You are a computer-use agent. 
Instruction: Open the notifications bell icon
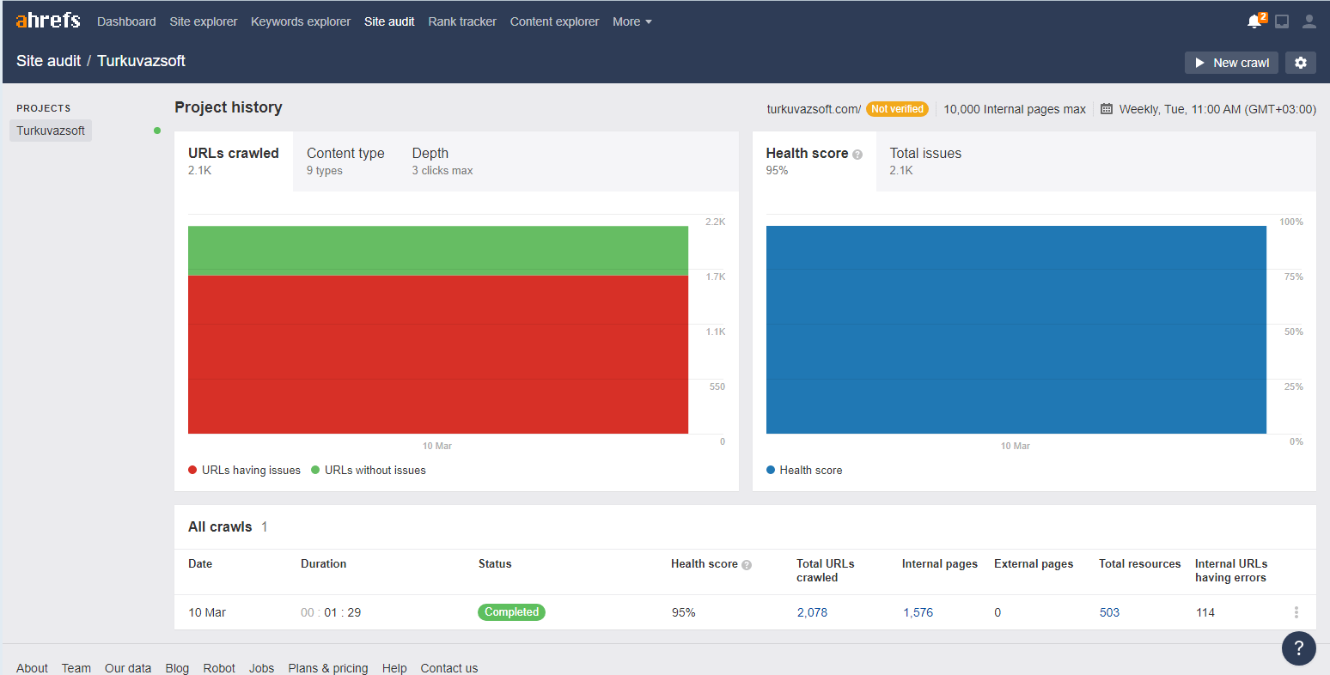click(1255, 21)
